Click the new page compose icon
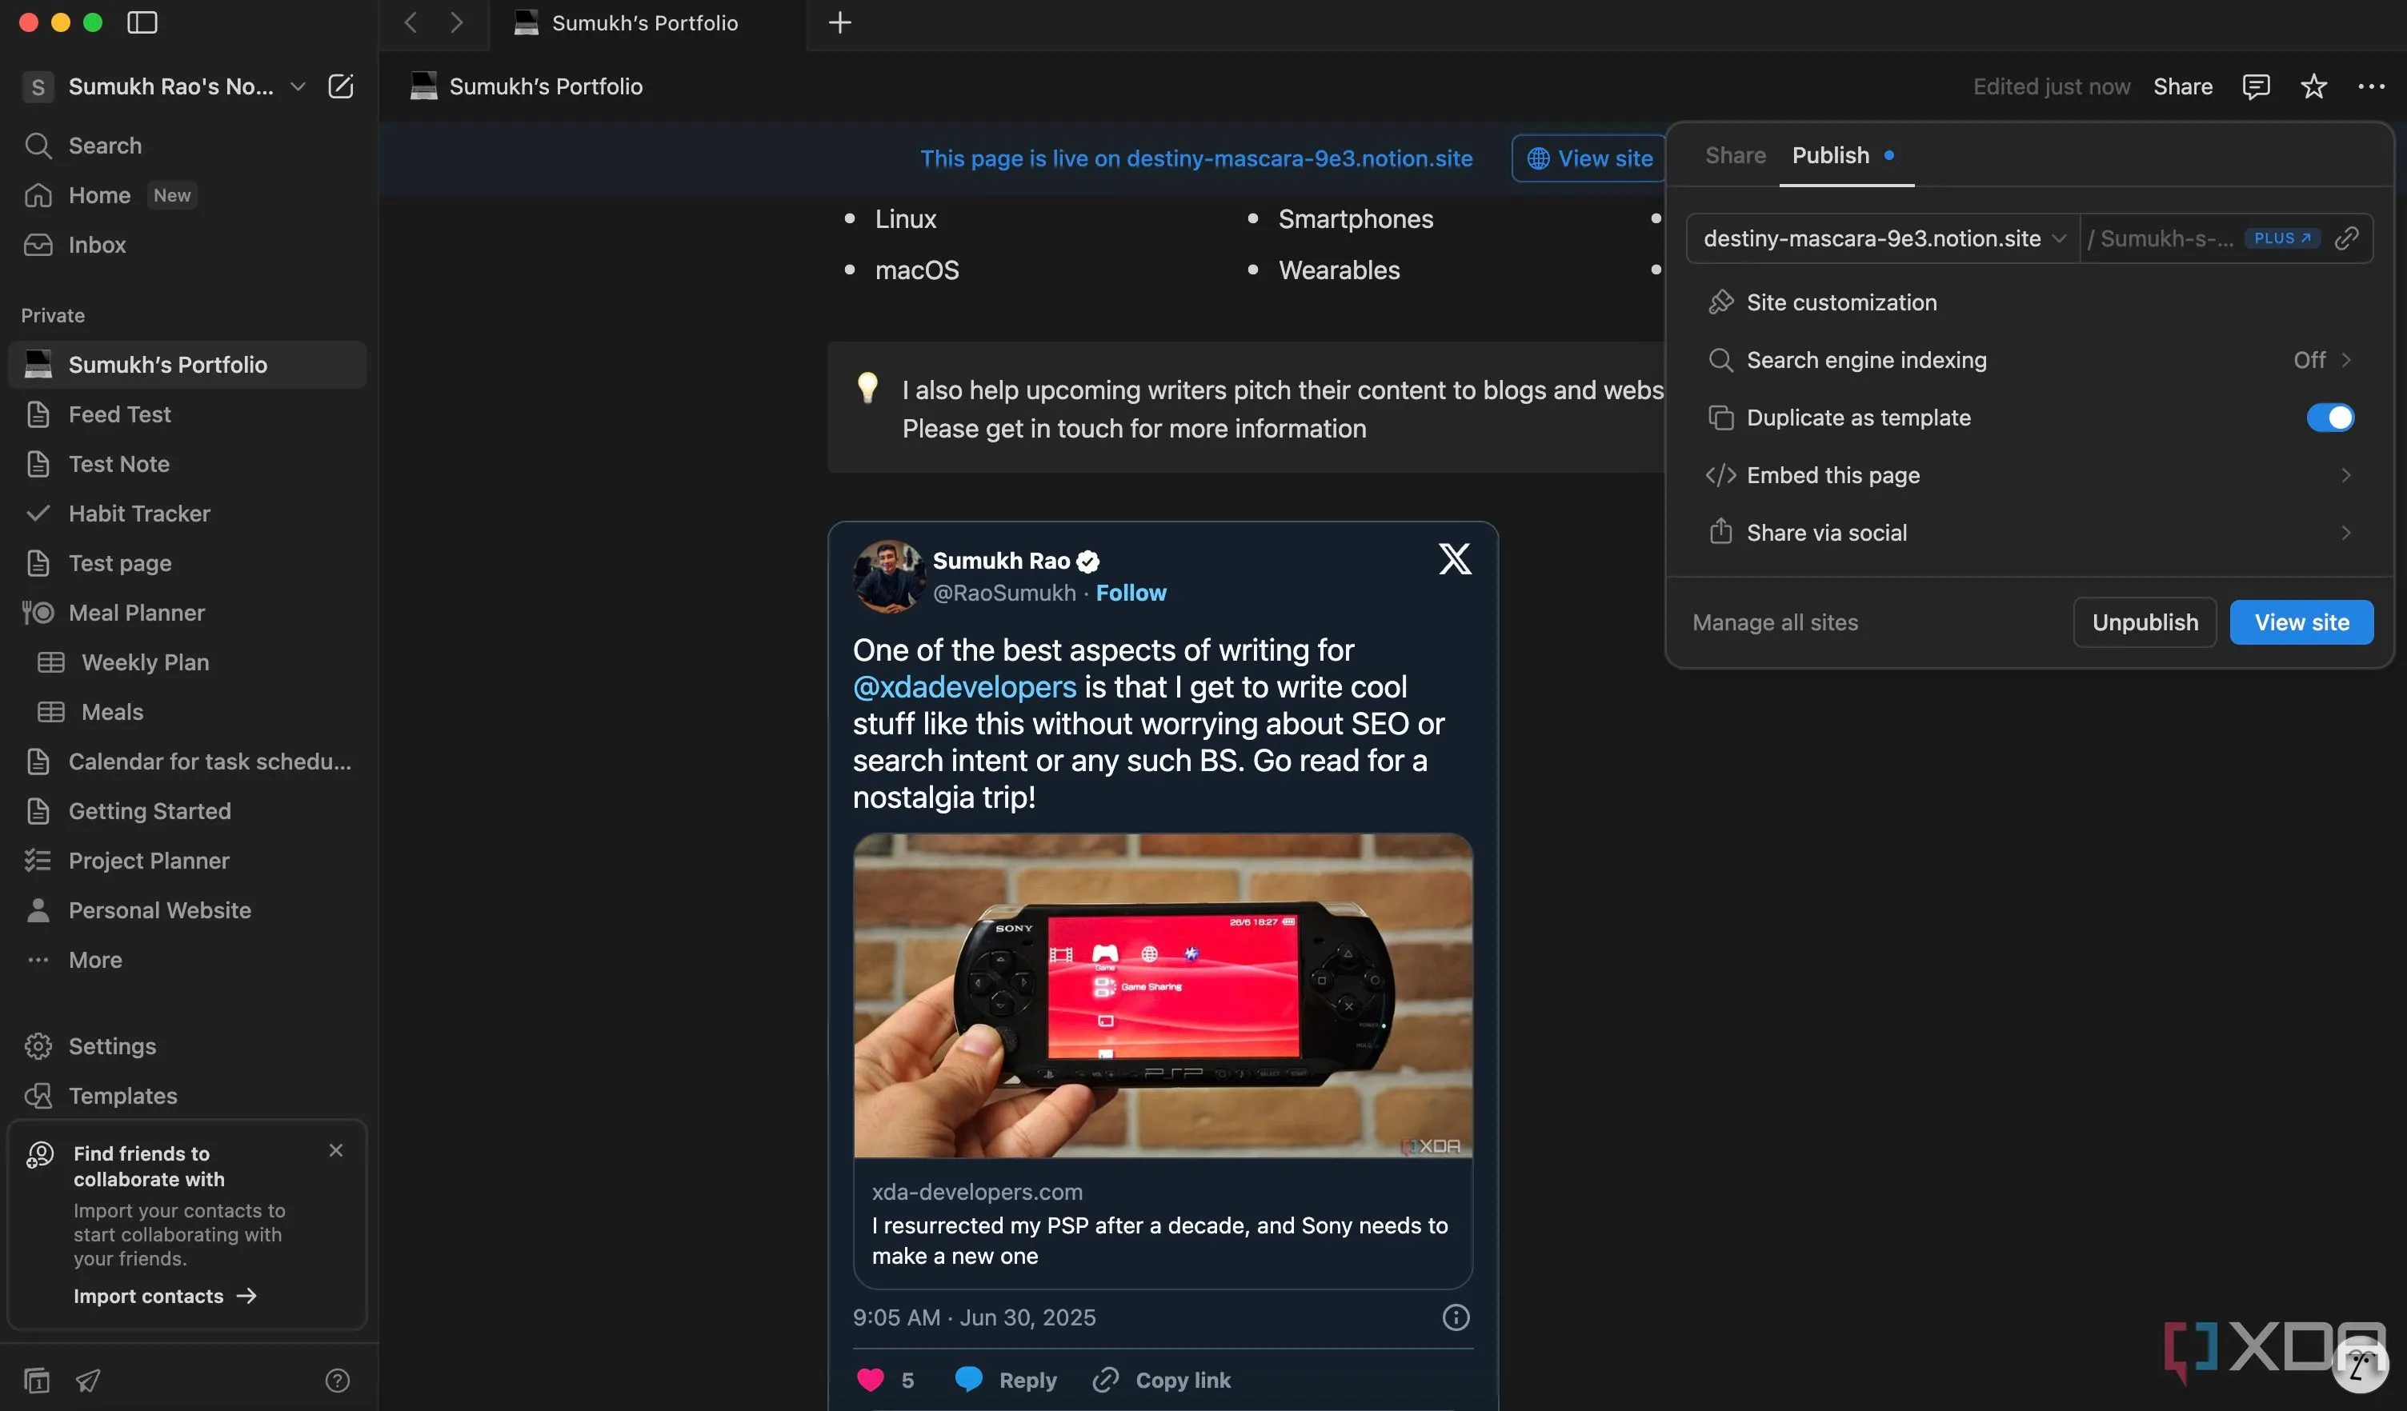Image resolution: width=2407 pixels, height=1411 pixels. 341,86
